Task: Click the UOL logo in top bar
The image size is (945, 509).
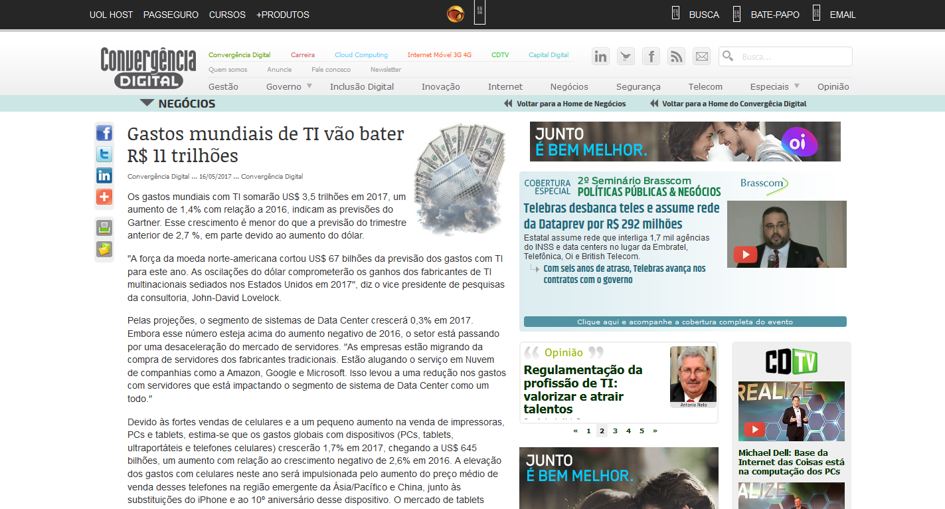Action: [456, 14]
